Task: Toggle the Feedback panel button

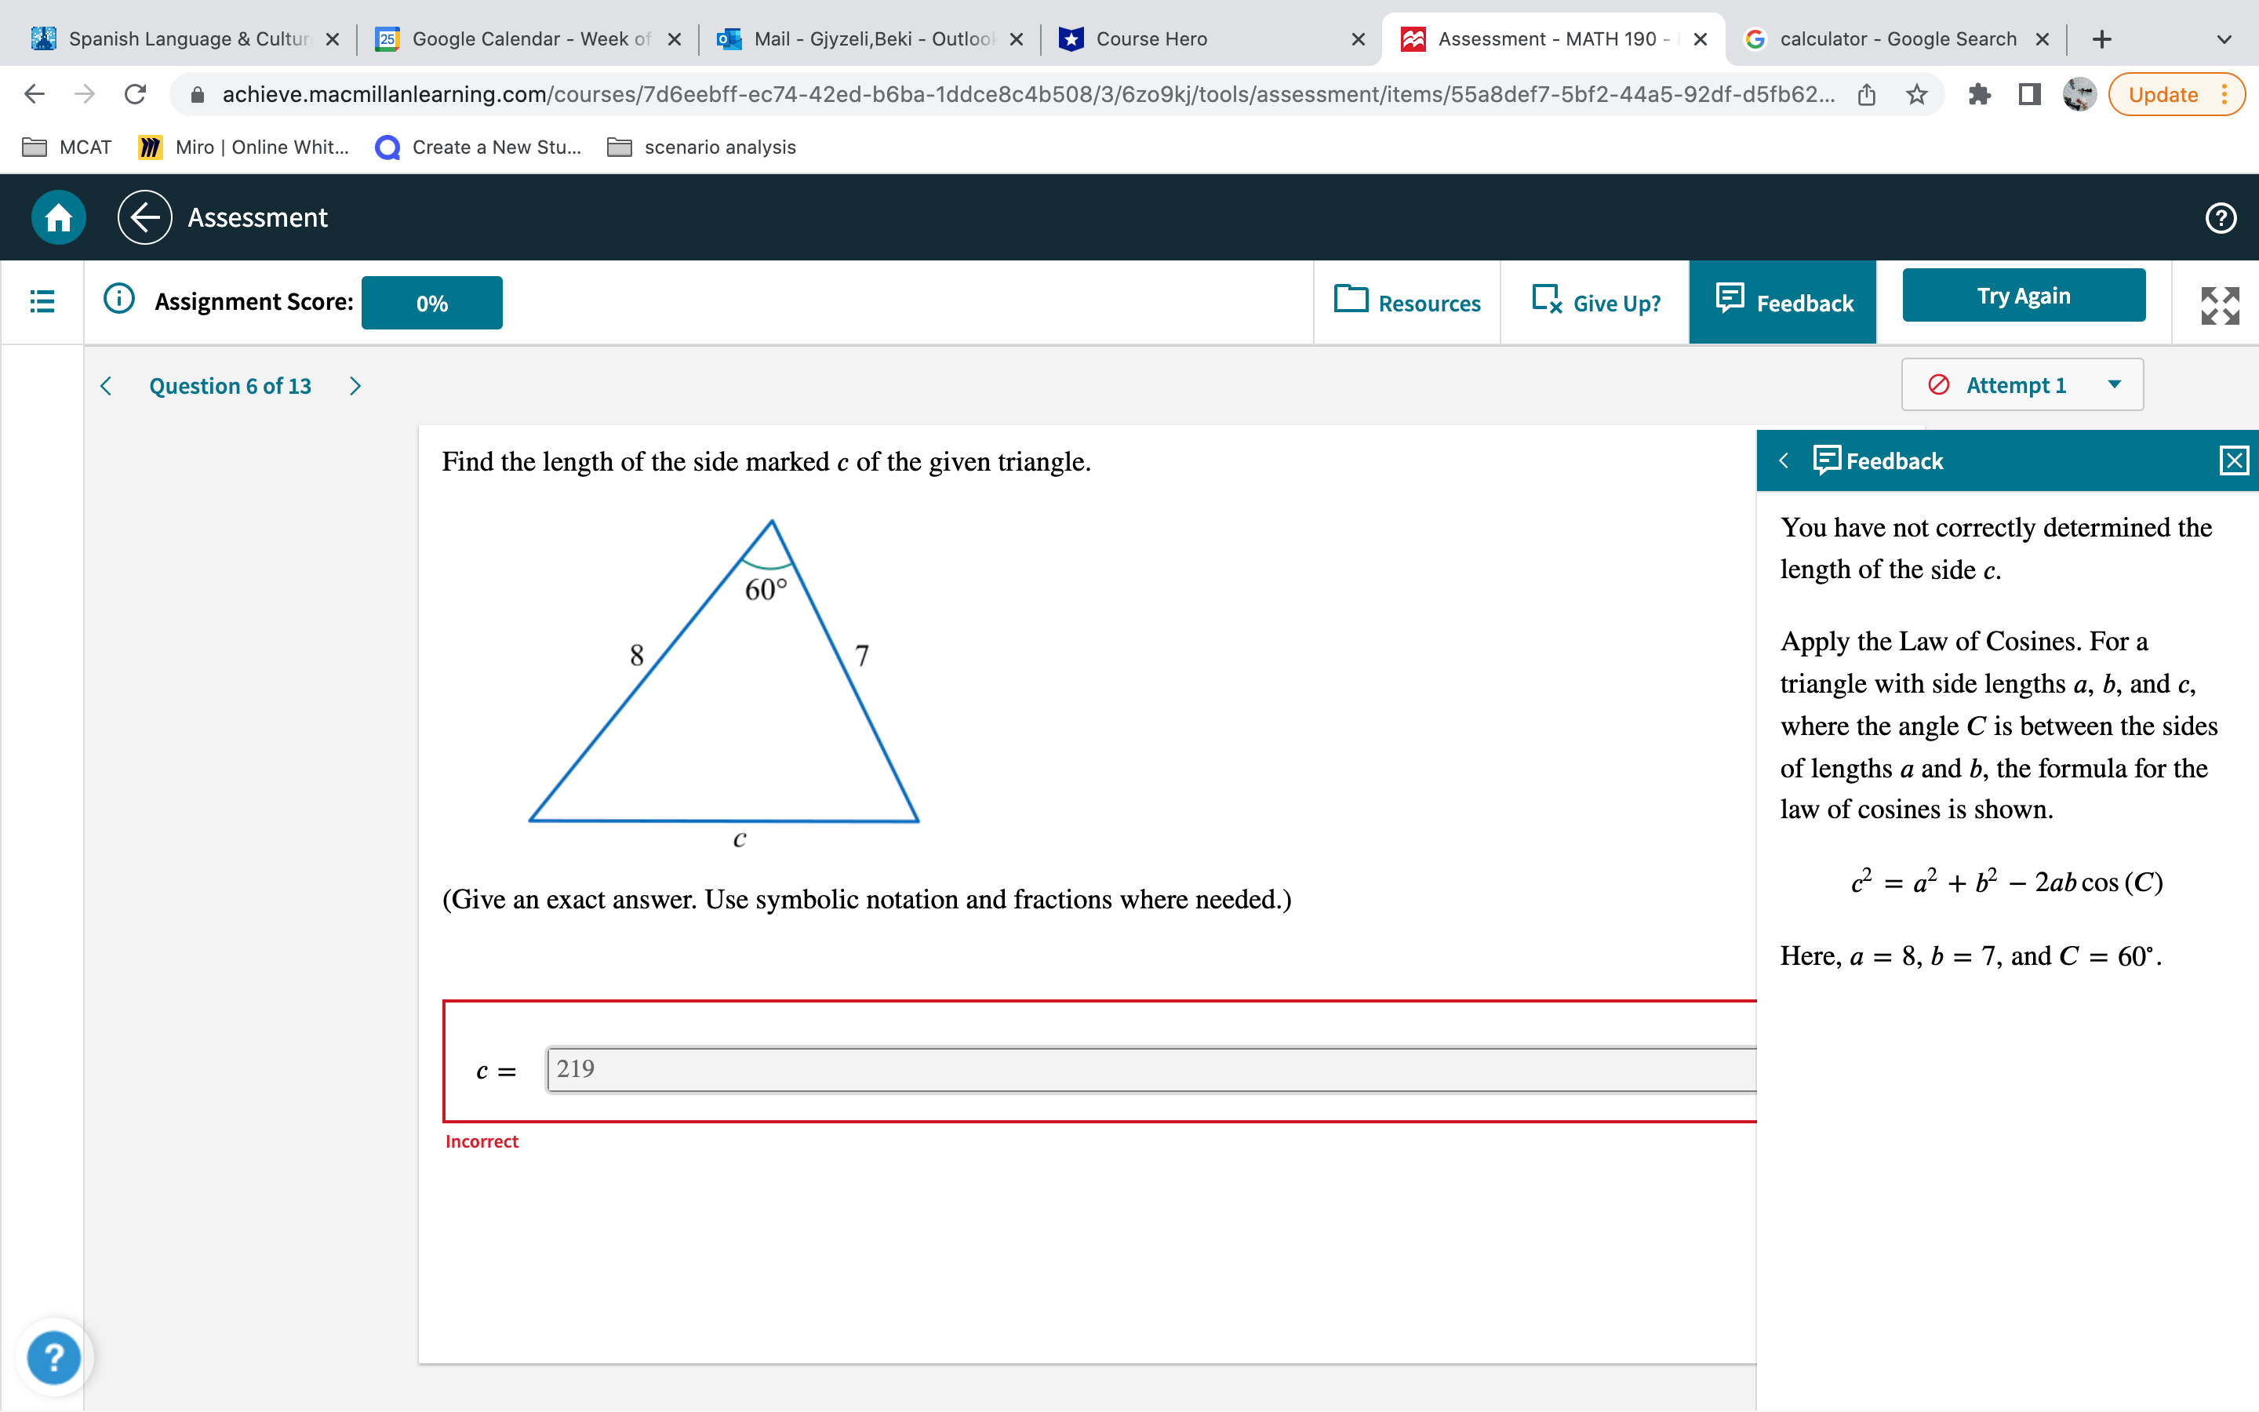Action: [x=1782, y=303]
